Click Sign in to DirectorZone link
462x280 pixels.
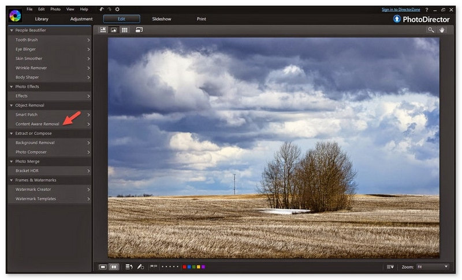(401, 10)
